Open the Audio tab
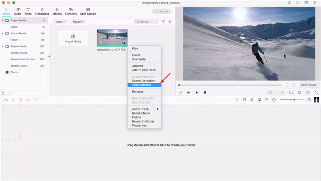The height and width of the screenshot is (181, 321). [x=18, y=12]
